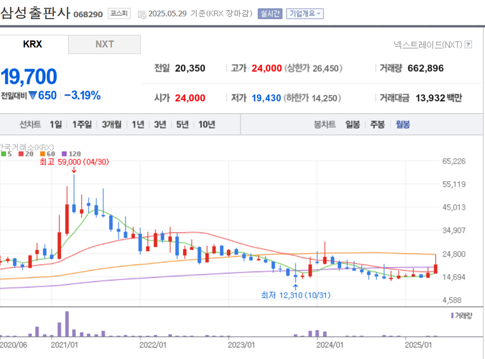Click the orange 60 moving-average legend
The width and height of the screenshot is (485, 359).
click(x=48, y=153)
